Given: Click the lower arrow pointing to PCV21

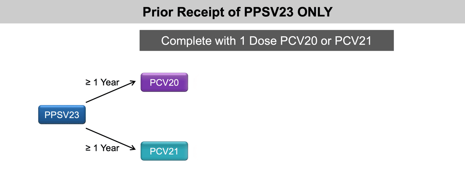Looking at the screenshot, I should (109, 138).
